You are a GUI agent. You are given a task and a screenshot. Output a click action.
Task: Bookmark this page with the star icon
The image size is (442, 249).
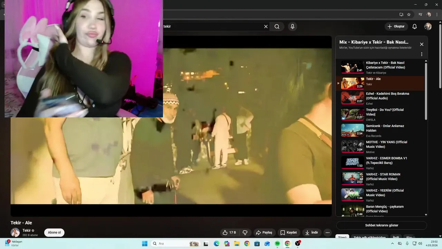[409, 15]
